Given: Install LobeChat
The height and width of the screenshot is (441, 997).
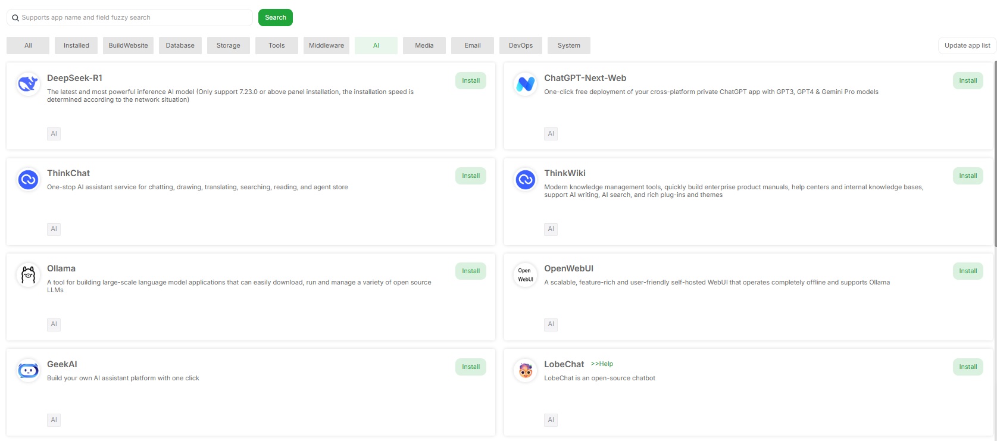Looking at the screenshot, I should pos(968,367).
